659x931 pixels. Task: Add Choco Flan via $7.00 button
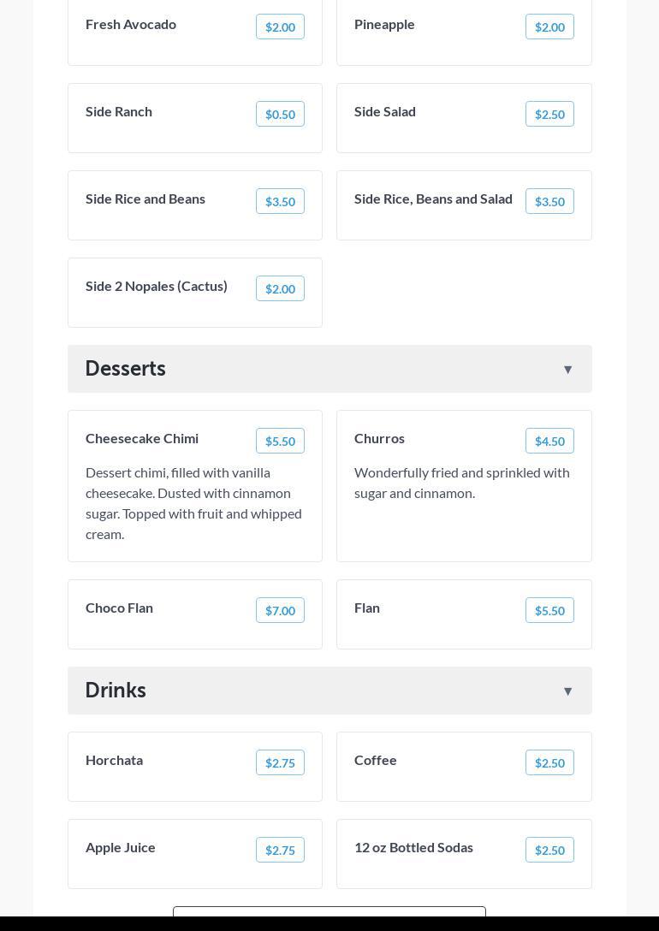pos(280,611)
